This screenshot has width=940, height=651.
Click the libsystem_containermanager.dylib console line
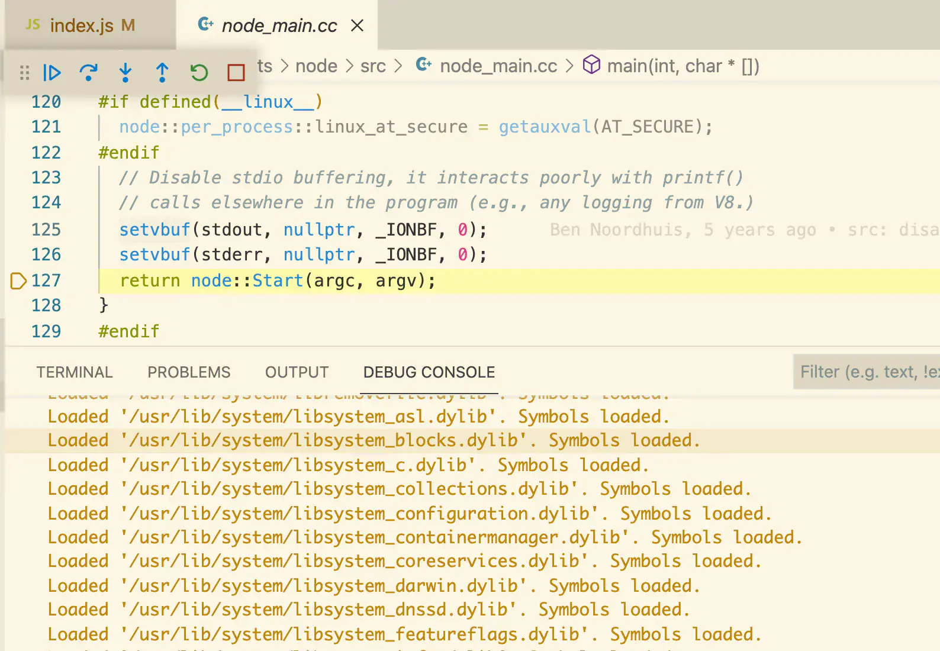point(425,537)
